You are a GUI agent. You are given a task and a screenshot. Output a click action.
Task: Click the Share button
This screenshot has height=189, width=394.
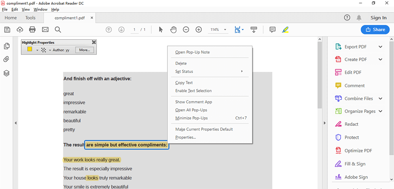click(375, 29)
